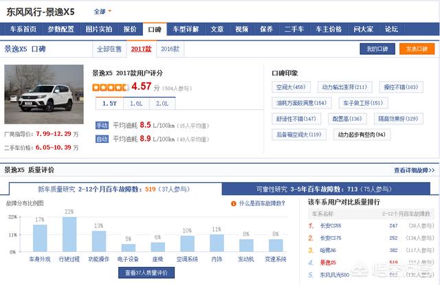Click the 舒适性不错(147) tag
Viewport: 440px width, 285px height.
pos(296,119)
